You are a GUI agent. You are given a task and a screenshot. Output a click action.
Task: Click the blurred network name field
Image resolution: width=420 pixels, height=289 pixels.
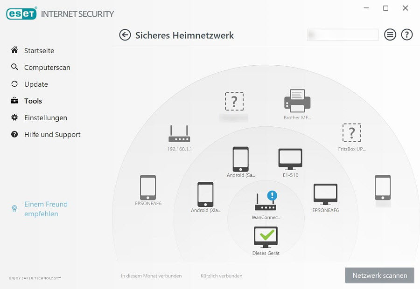pyautogui.click(x=343, y=35)
